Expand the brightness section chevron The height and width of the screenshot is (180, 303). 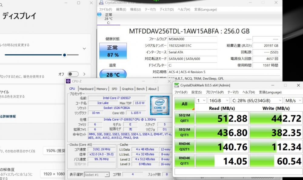point(84,49)
